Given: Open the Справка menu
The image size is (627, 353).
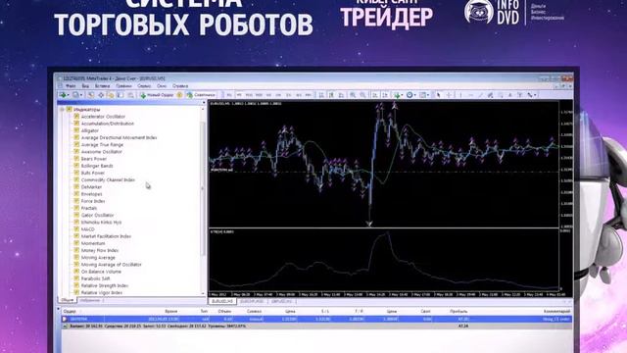Looking at the screenshot, I should [x=180, y=86].
